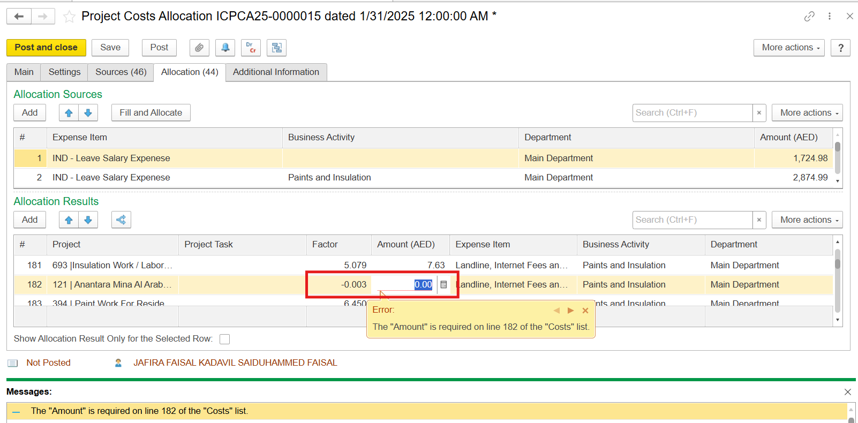Click the favorites star next to title
This screenshot has height=423, width=858.
coord(69,17)
